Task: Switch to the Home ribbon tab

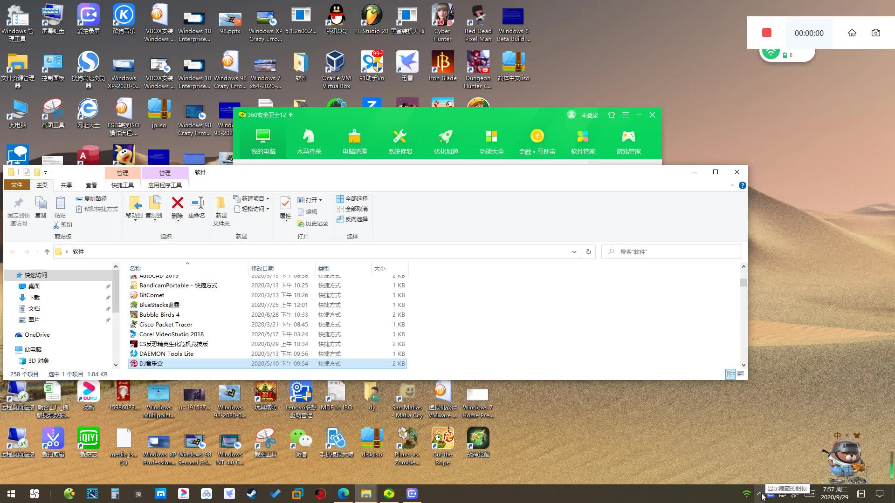Action: pos(42,185)
